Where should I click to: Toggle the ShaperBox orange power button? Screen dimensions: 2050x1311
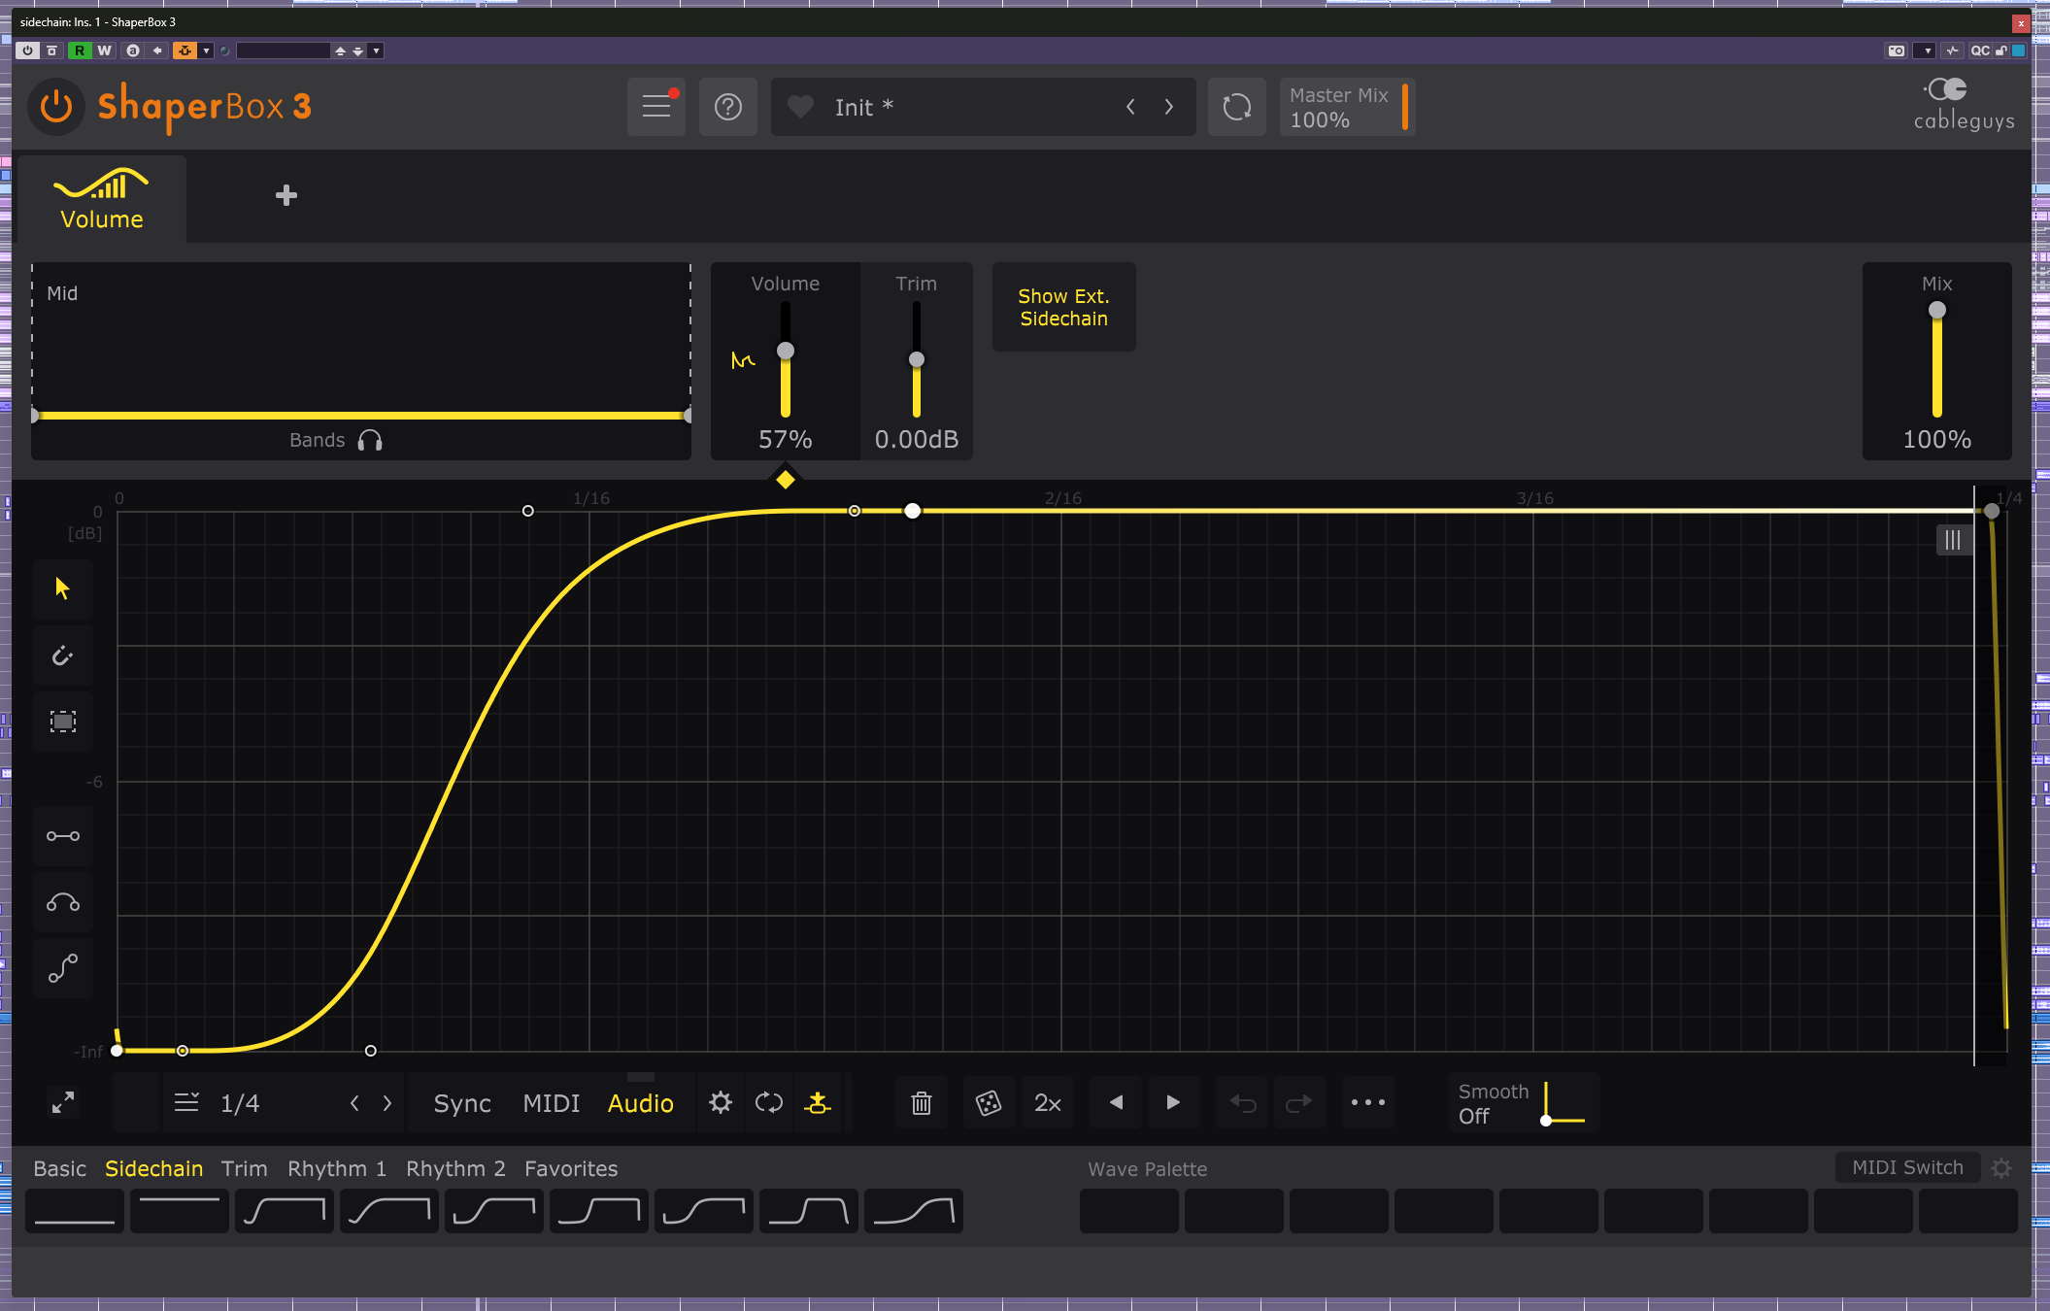[56, 106]
